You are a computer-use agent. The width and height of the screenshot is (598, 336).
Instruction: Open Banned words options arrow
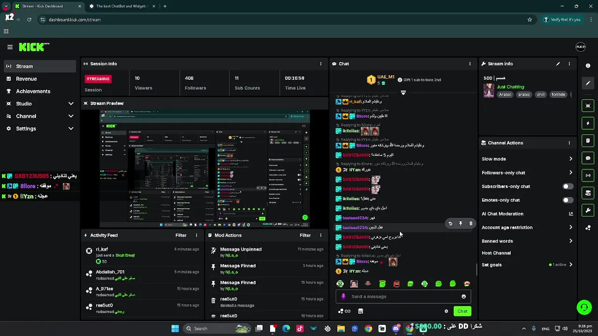(x=570, y=241)
